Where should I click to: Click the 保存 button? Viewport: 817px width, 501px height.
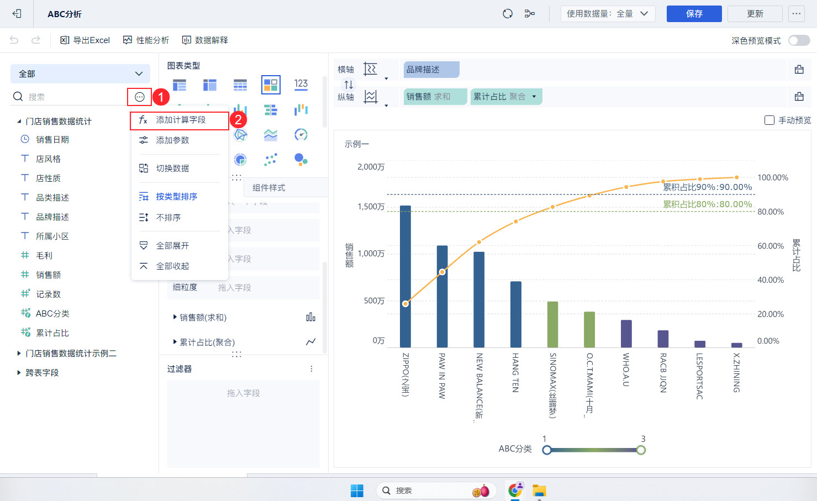click(x=694, y=14)
